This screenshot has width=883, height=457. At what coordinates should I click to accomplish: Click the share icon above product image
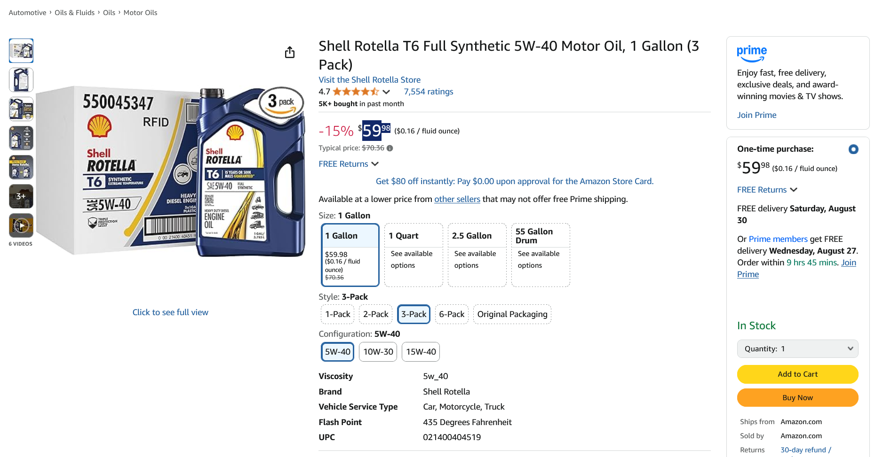[290, 52]
